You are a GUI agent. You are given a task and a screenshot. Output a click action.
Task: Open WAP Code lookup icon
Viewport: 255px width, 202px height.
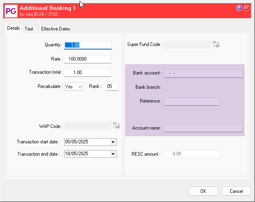click(x=116, y=126)
